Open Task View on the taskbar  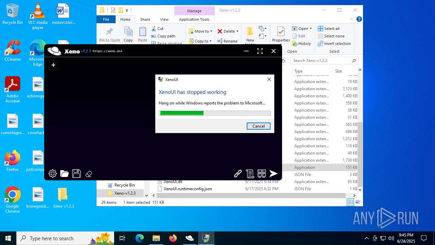tap(122, 238)
